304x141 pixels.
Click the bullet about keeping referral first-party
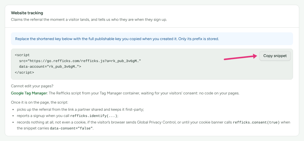pyautogui.click(x=80, y=110)
